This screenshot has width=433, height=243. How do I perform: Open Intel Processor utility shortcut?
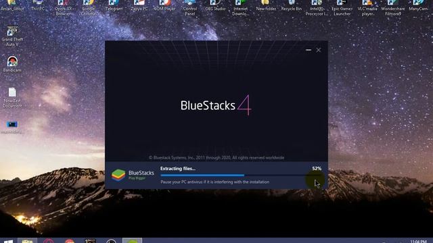point(317,7)
